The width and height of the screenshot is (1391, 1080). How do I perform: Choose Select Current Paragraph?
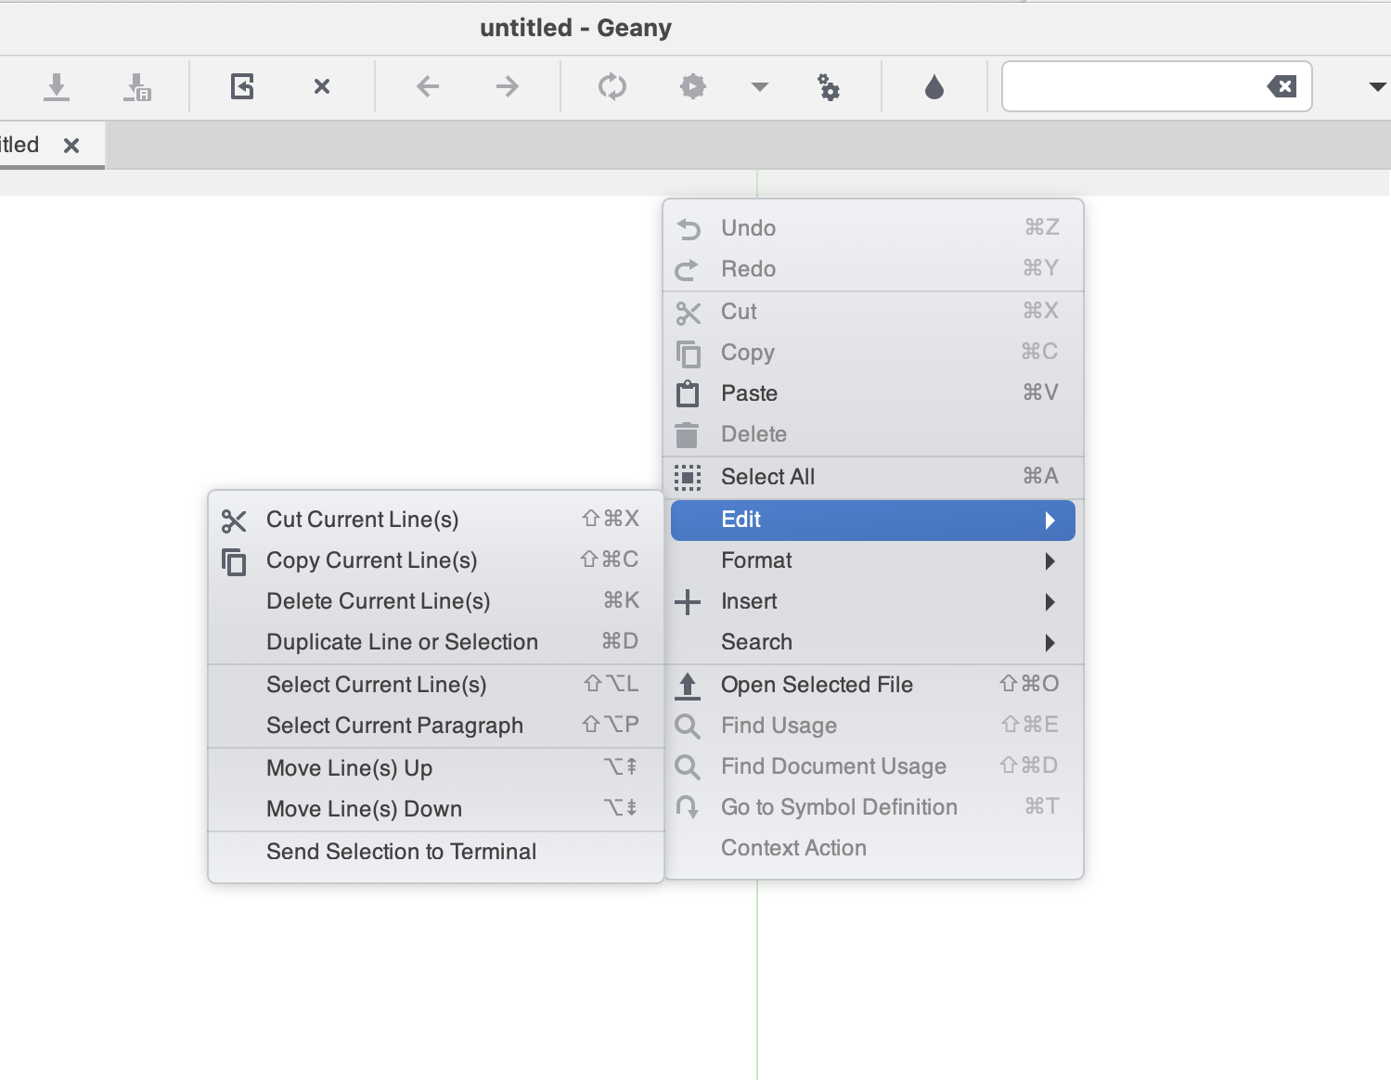(x=435, y=726)
